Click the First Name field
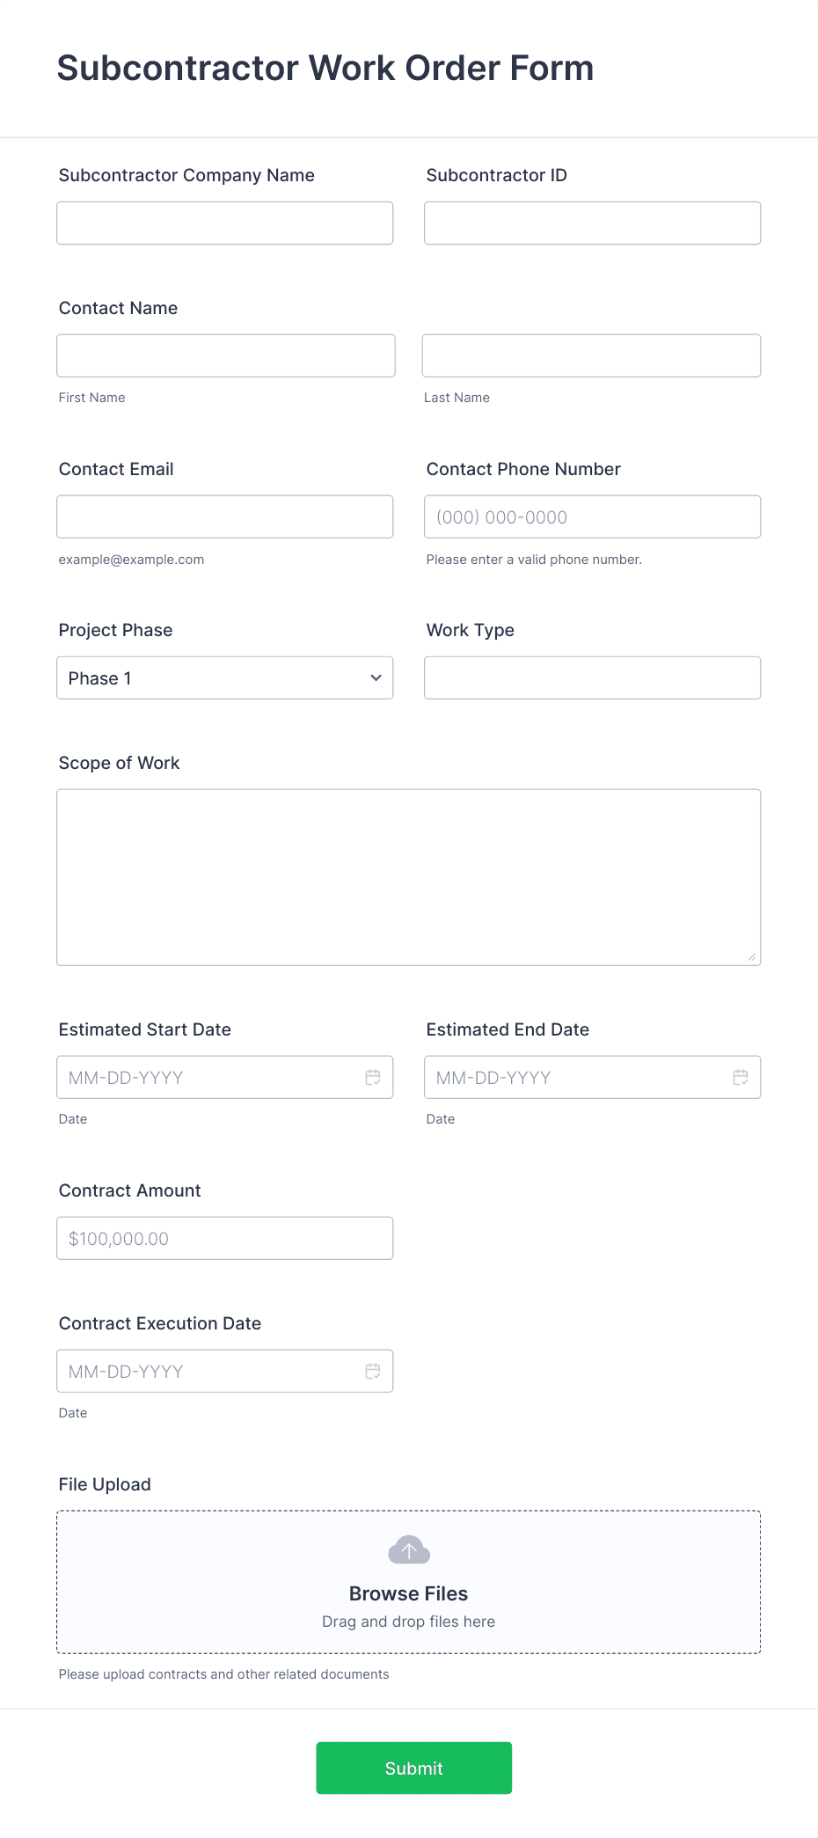818x1838 pixels. pyautogui.click(x=225, y=355)
